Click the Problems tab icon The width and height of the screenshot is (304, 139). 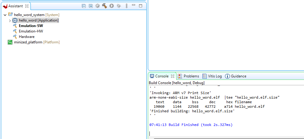click(x=180, y=76)
